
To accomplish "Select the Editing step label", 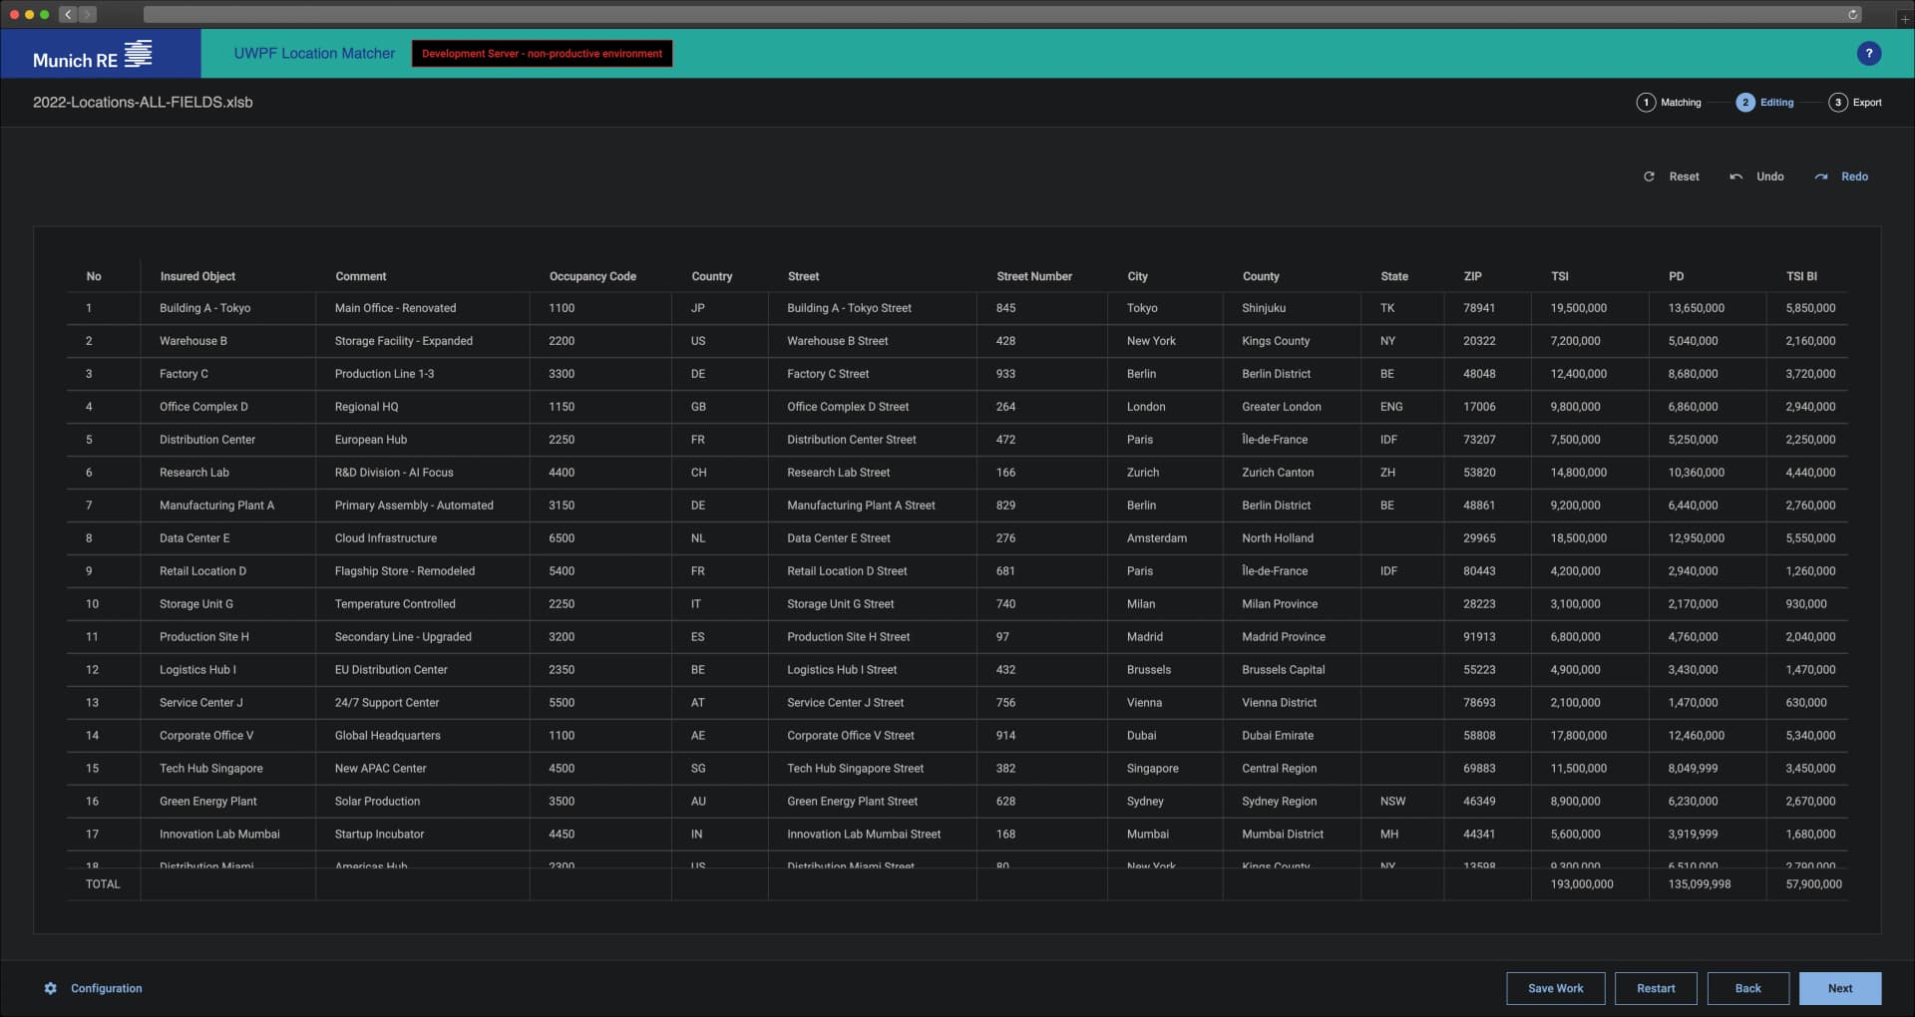I will (x=1776, y=103).
